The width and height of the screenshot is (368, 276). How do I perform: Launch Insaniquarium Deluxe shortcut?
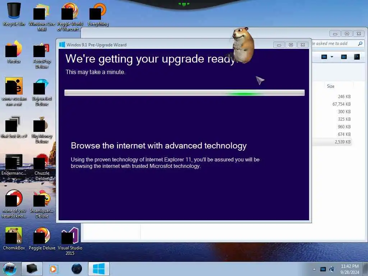click(x=42, y=204)
